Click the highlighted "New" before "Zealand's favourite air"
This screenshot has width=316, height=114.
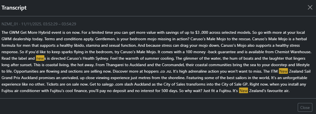[244, 91]
